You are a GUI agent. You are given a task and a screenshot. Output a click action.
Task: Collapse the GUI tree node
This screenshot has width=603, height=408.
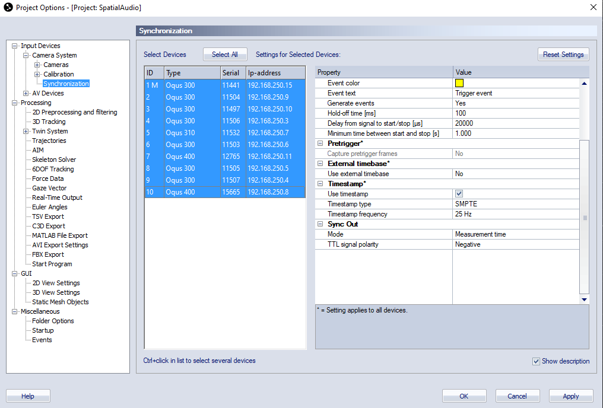pyautogui.click(x=15, y=273)
